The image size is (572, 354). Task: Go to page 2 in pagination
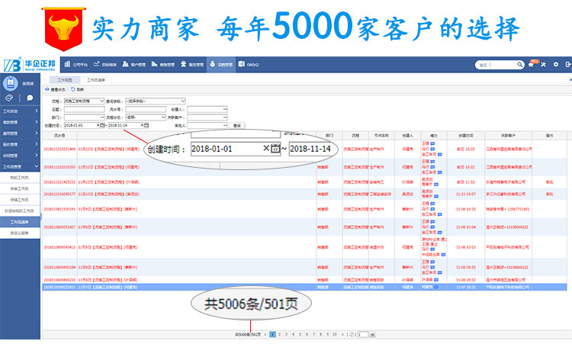pos(279,334)
